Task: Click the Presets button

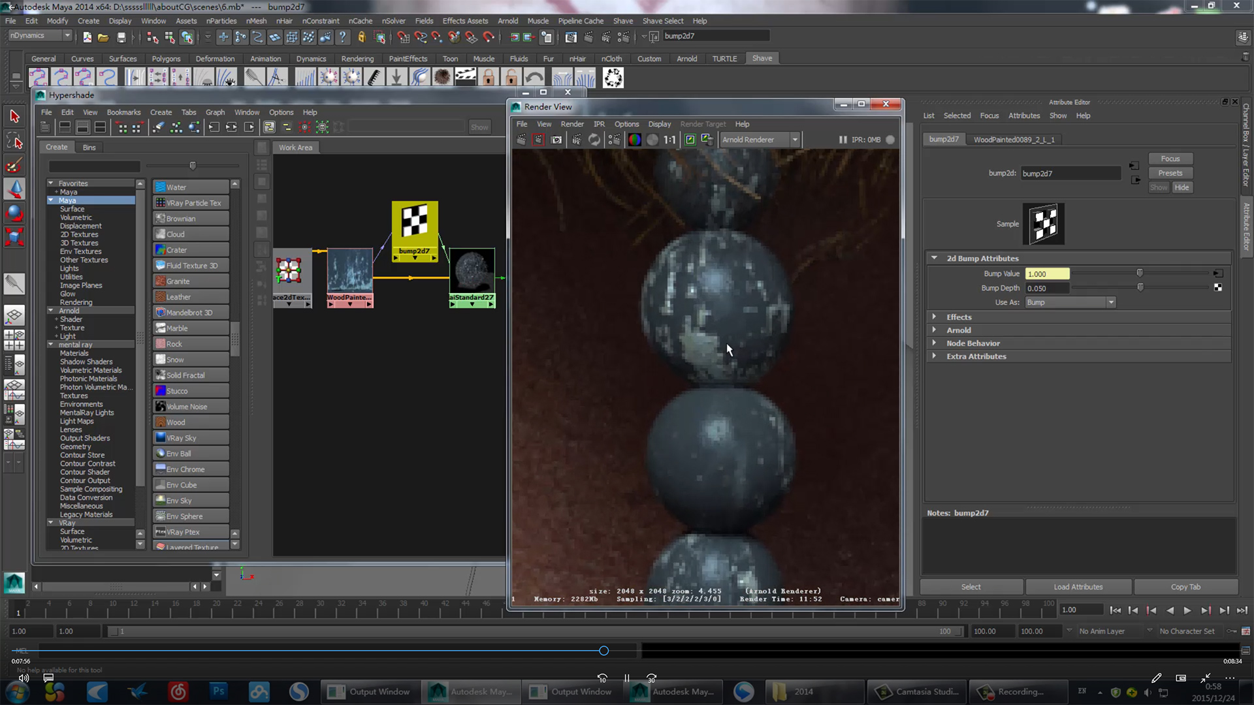Action: [x=1170, y=173]
